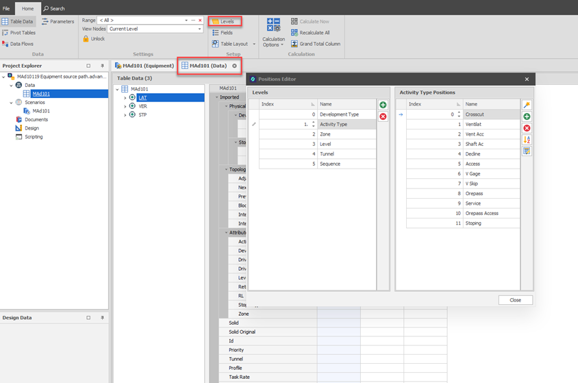Select the Stoping row in positions list
Viewport: 578px width, 383px height.
pos(473,223)
